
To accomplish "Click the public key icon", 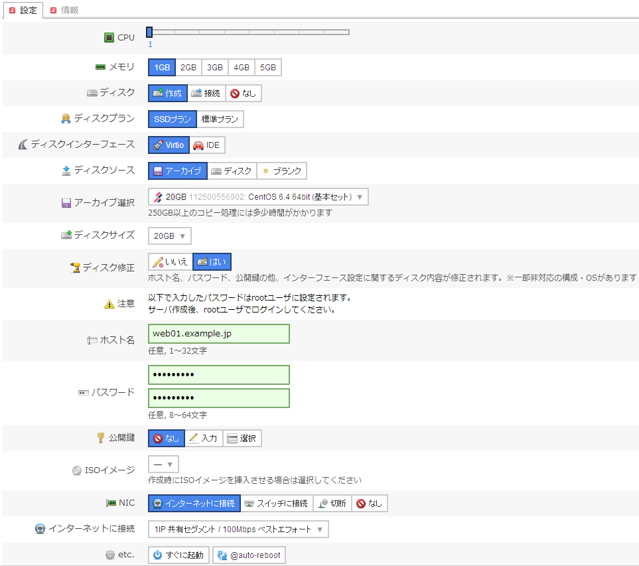I will (x=101, y=438).
